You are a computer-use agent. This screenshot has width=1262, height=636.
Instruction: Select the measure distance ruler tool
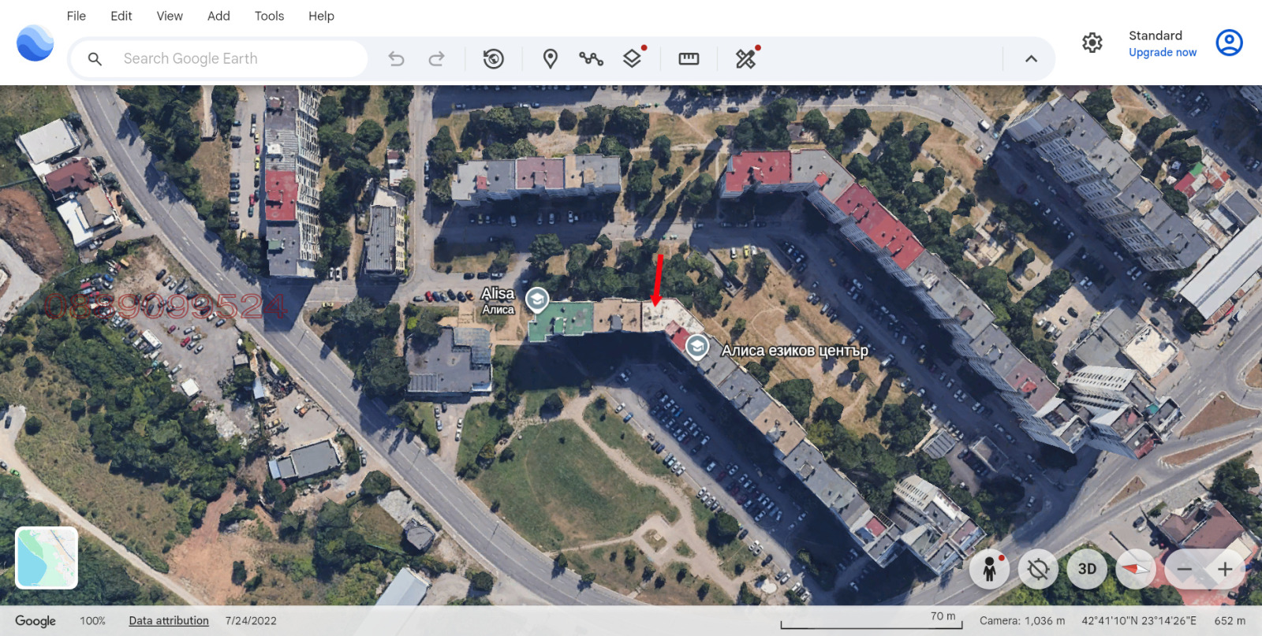click(689, 58)
